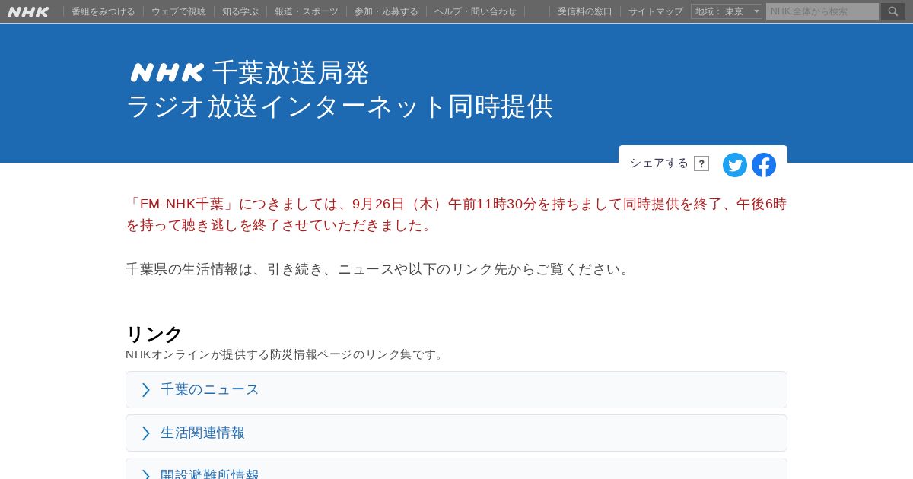Viewport: 913px width, 479px height.
Task: Click the NHKオンラインが提供する description text
Action: pos(285,354)
